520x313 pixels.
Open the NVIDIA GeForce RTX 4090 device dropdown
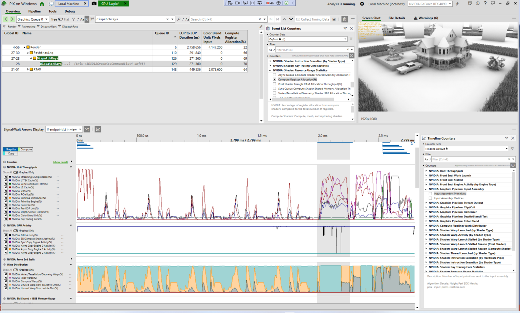point(430,4)
